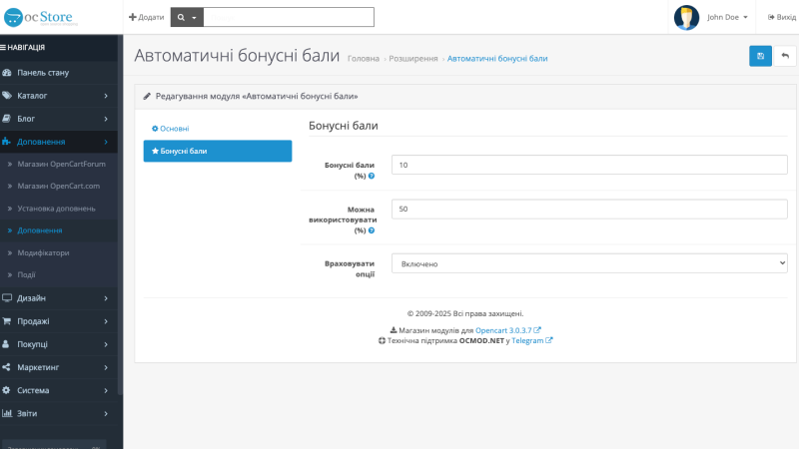Click the sidebar vertical scrollbar
The width and height of the screenshot is (799, 449).
120,214
